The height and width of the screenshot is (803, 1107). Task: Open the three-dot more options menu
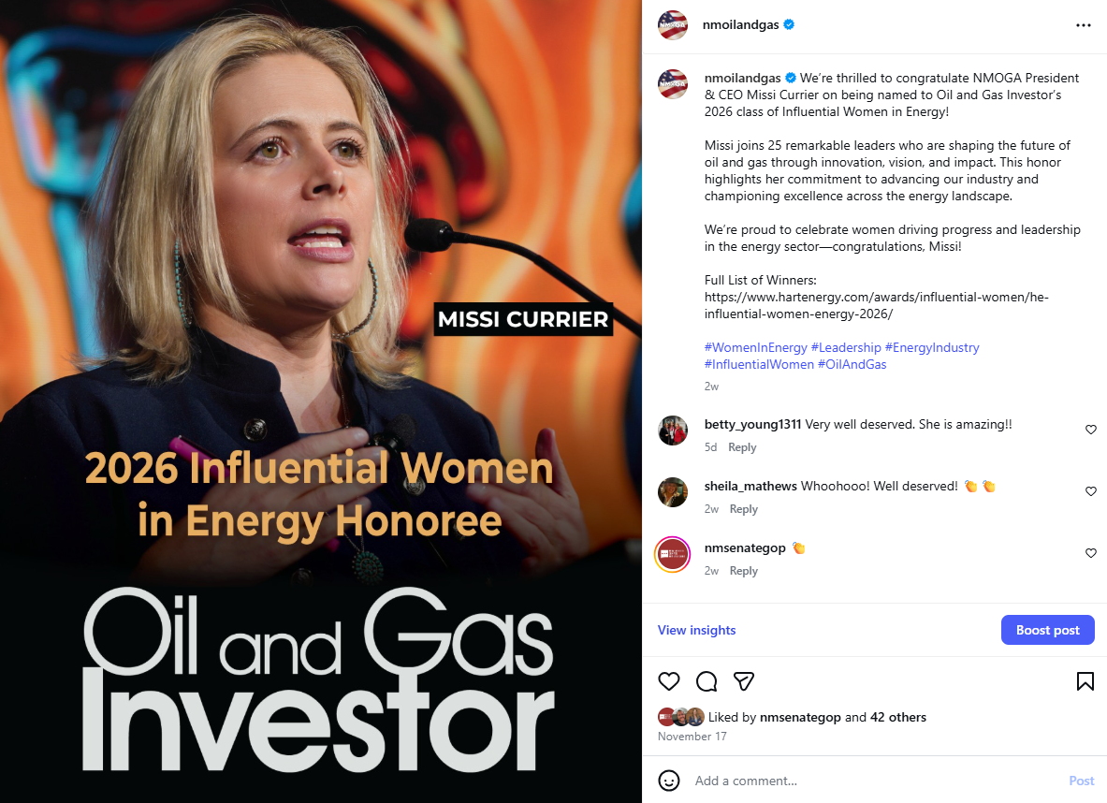1083,25
